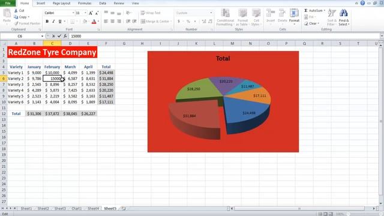The image size is (384, 216).
Task: Toggle Bold formatting
Action: pos(47,22)
